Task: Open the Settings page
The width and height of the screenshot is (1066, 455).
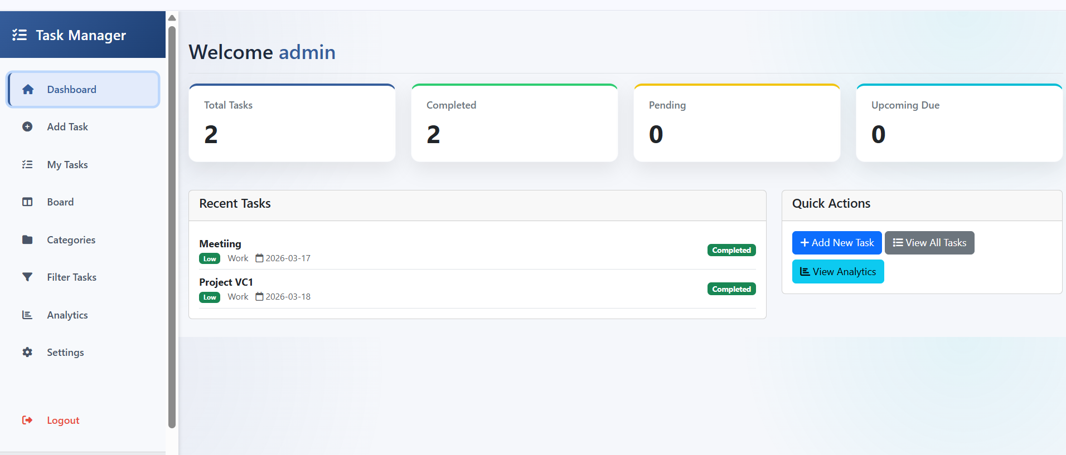Action: [83, 353]
